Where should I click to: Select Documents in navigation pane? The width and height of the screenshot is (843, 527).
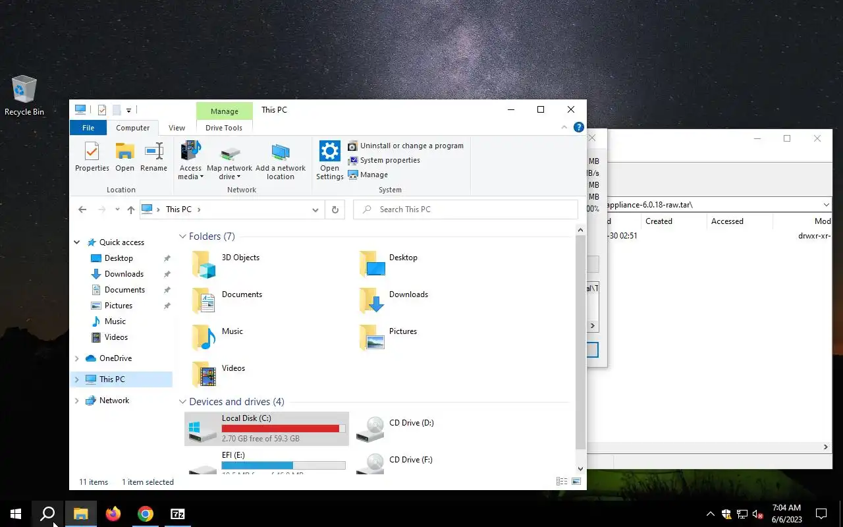point(124,290)
